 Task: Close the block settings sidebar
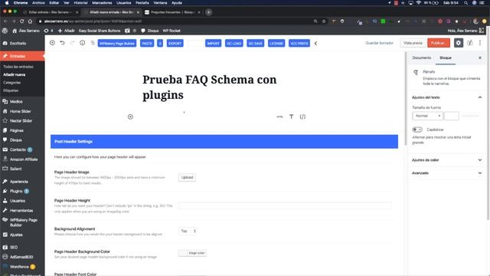point(480,58)
